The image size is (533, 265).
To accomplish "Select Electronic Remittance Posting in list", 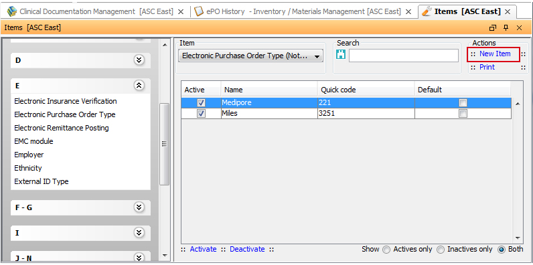I will point(62,128).
